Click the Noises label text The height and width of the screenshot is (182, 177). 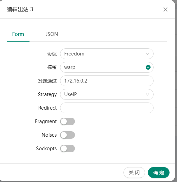click(x=49, y=135)
